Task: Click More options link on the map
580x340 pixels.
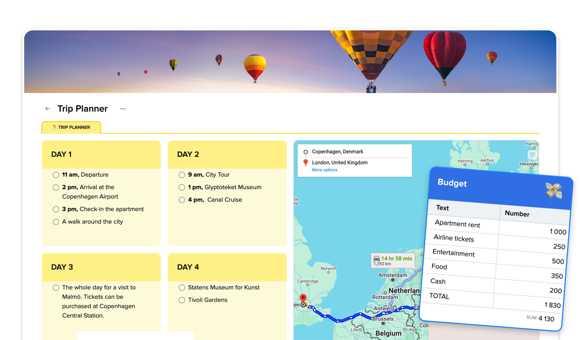Action: pos(325,170)
